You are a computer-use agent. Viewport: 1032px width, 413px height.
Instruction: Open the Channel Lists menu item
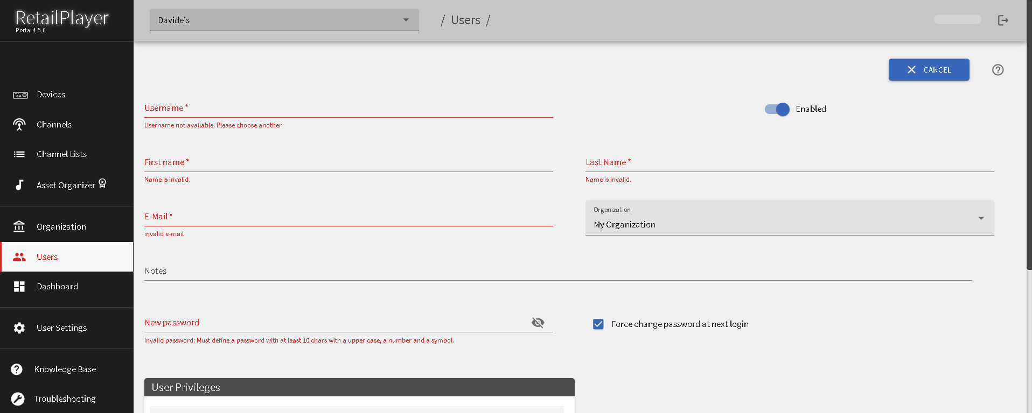[61, 154]
